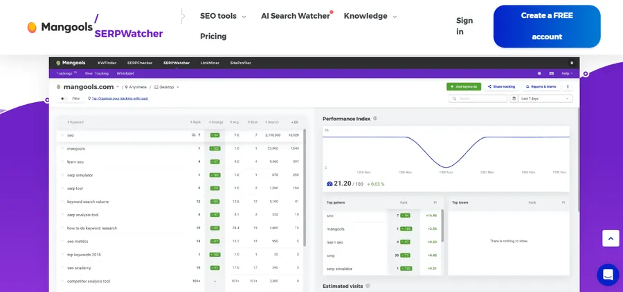623x292 pixels.
Task: Click the message icon left of Help
Action: click(552, 73)
